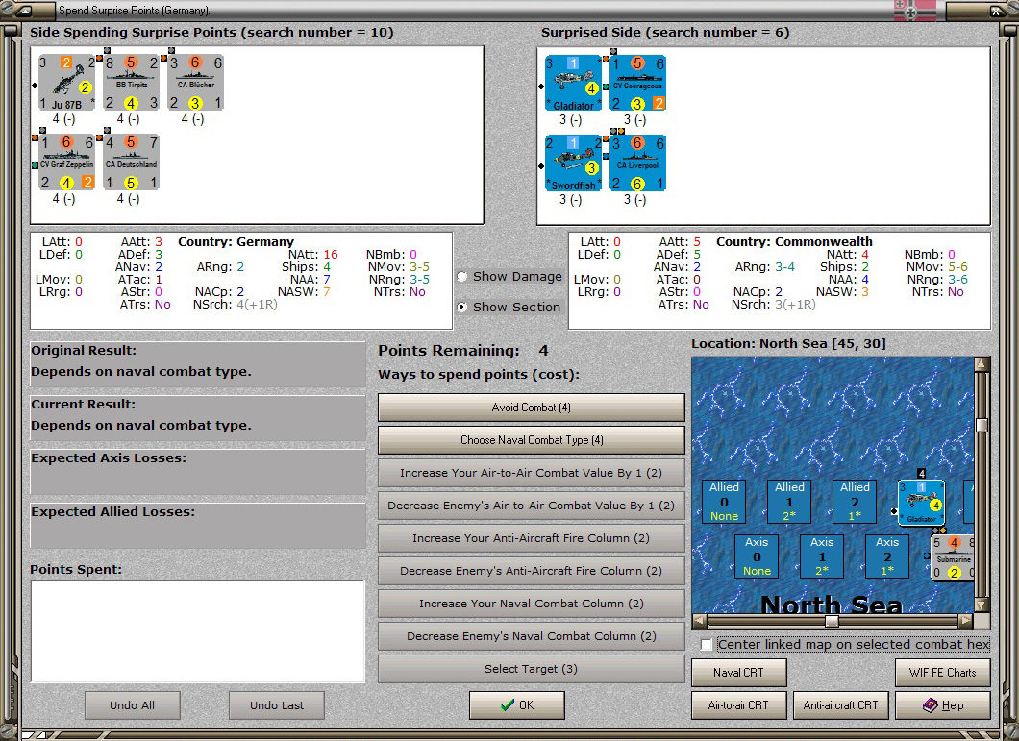This screenshot has height=741, width=1019.
Task: Click the Undo Last button
Action: (x=277, y=705)
